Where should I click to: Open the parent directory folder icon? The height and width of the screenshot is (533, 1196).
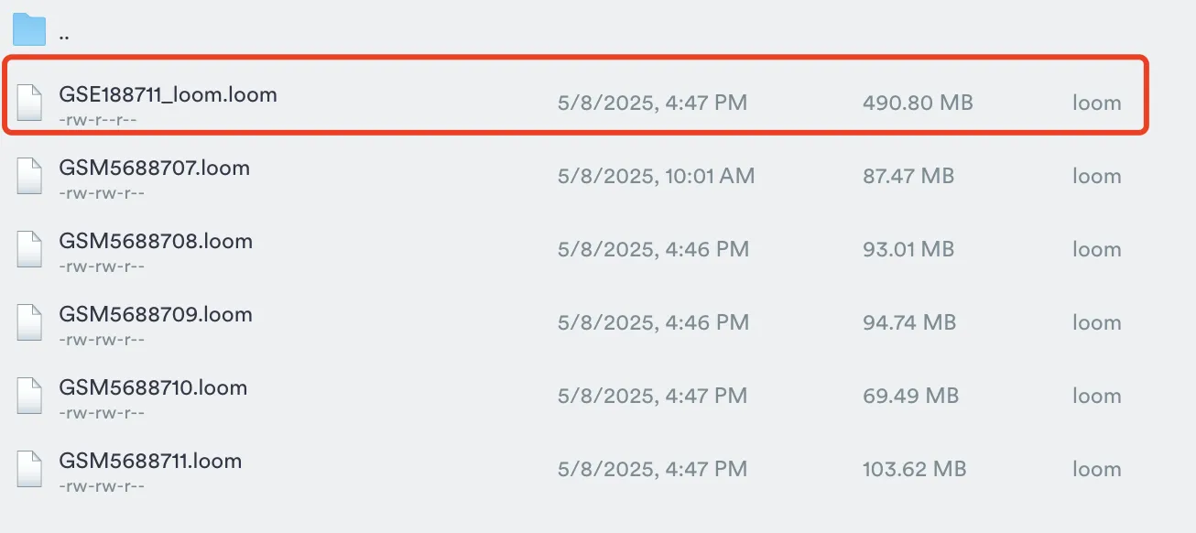point(29,29)
